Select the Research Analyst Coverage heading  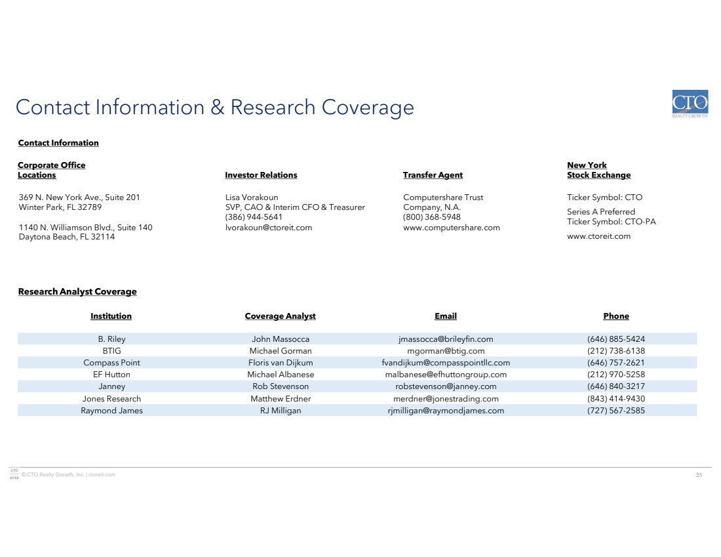[77, 291]
